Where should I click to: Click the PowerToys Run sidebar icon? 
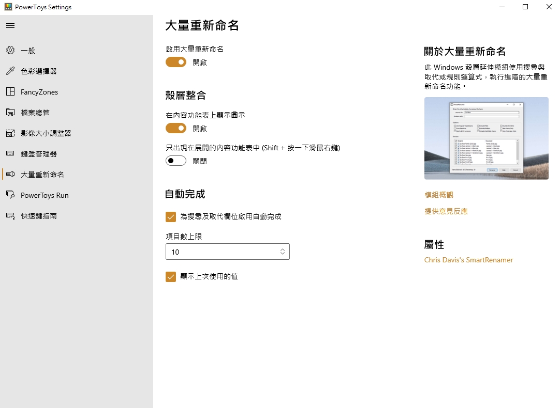click(10, 195)
